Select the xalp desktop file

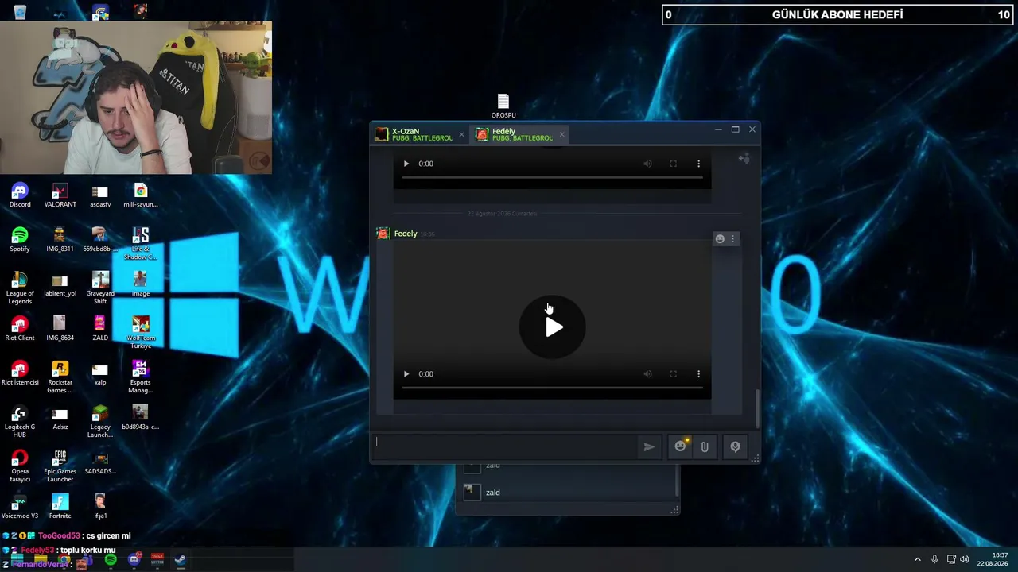[100, 373]
